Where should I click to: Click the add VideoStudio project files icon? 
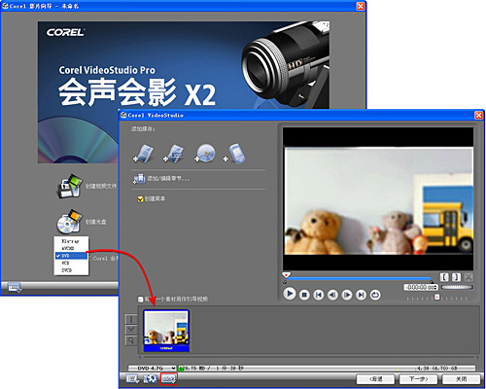point(173,154)
